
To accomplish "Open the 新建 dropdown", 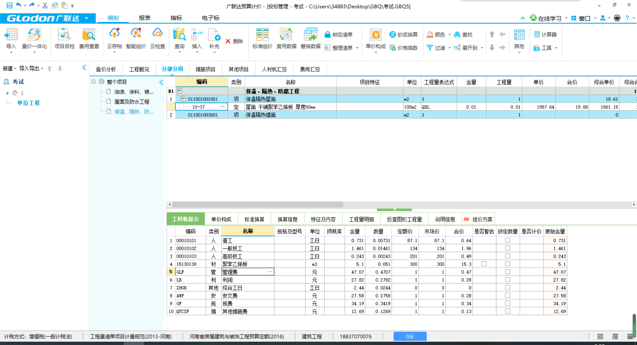I will click(x=10, y=68).
